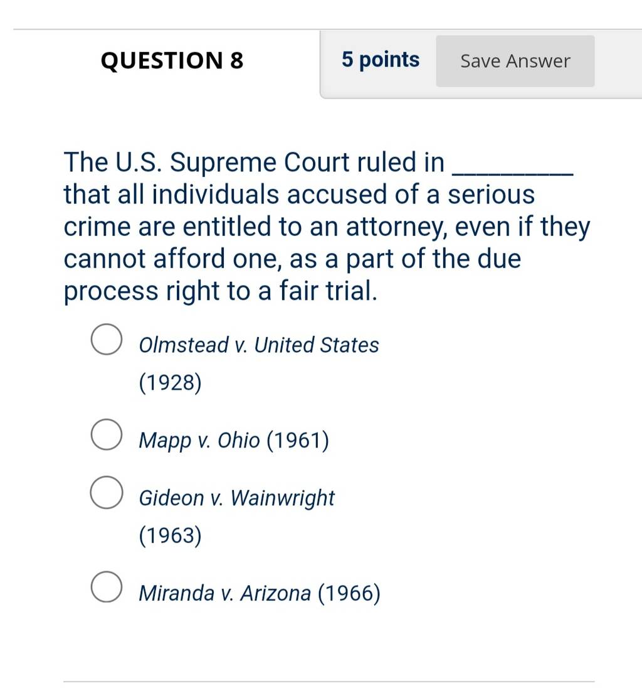Click the Save Answer button
The width and height of the screenshot is (642, 698).
tap(515, 61)
